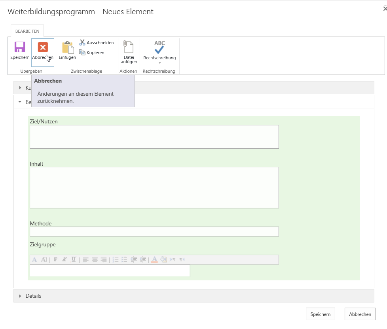Click into the Methode field
Viewport: 387px width, 329px height.
[x=154, y=232]
